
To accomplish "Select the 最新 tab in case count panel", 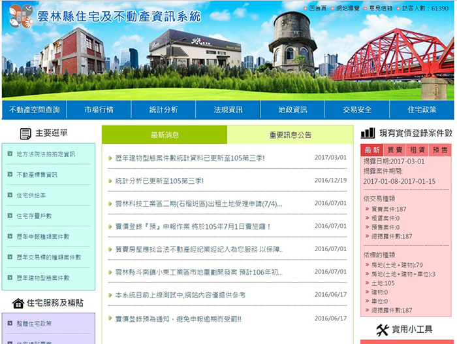I will click(x=372, y=150).
